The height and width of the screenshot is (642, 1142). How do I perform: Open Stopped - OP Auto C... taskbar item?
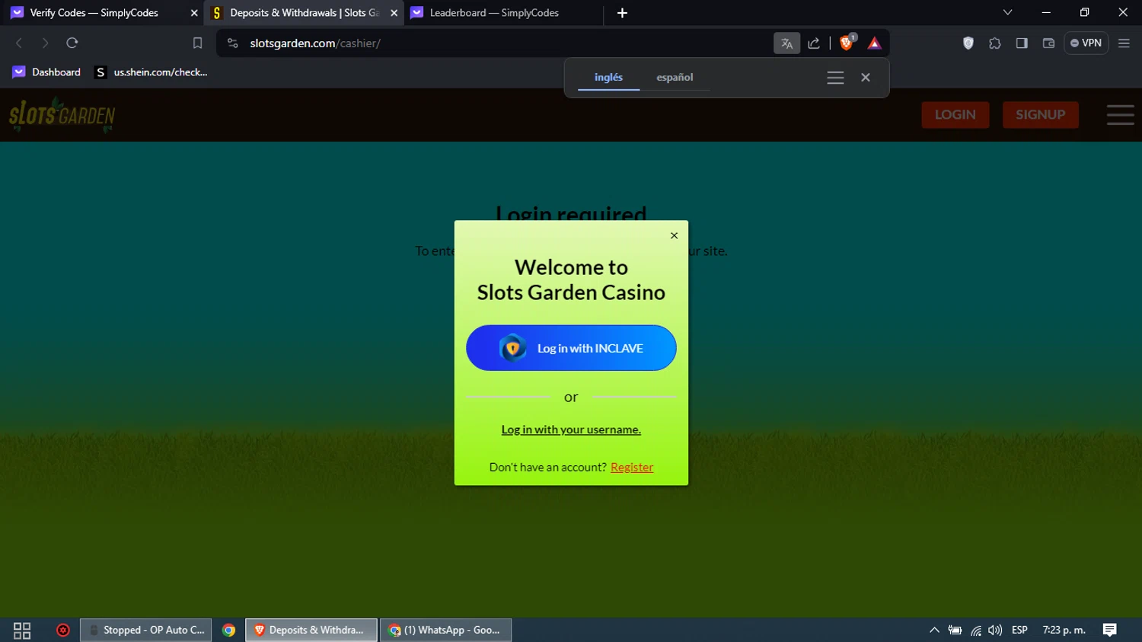pos(145,631)
